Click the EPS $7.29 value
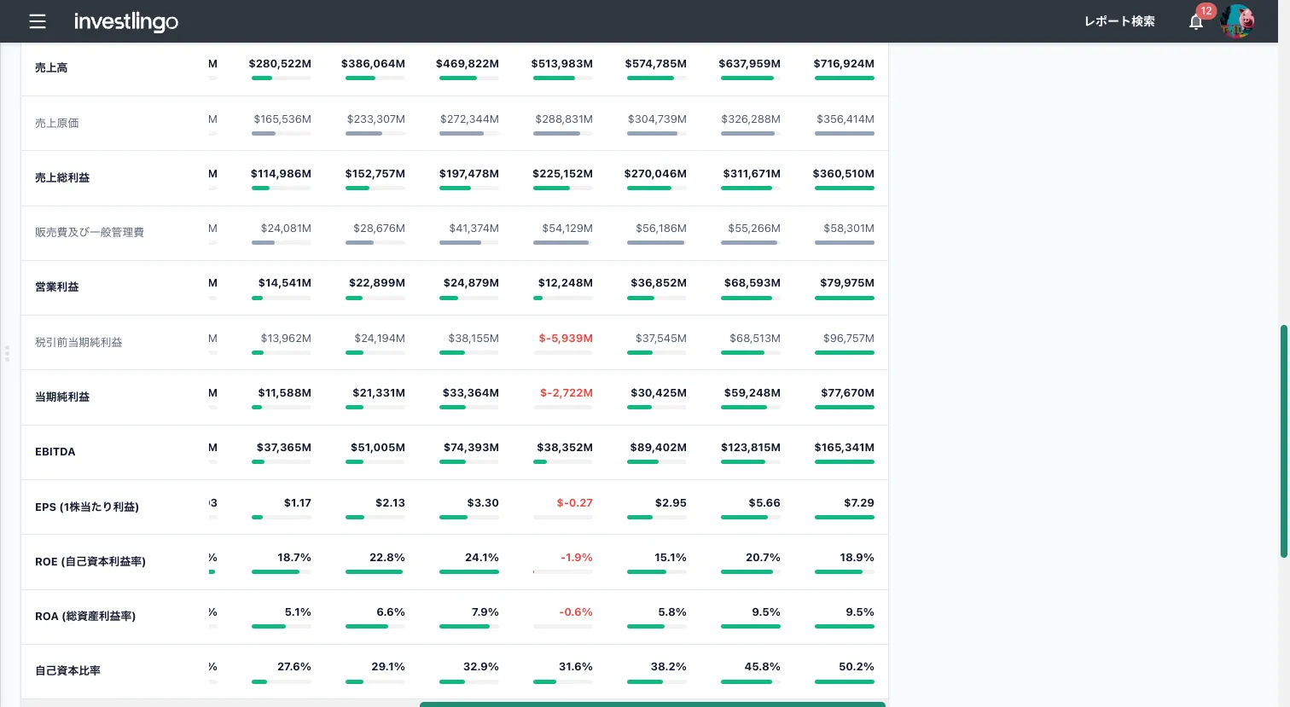 (859, 503)
